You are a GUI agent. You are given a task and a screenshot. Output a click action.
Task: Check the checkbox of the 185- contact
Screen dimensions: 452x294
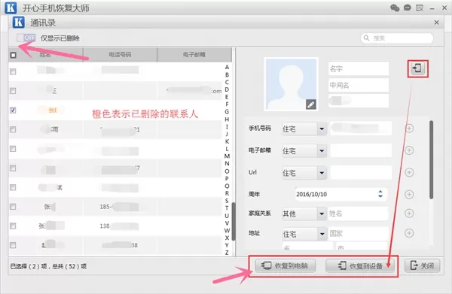click(x=13, y=207)
